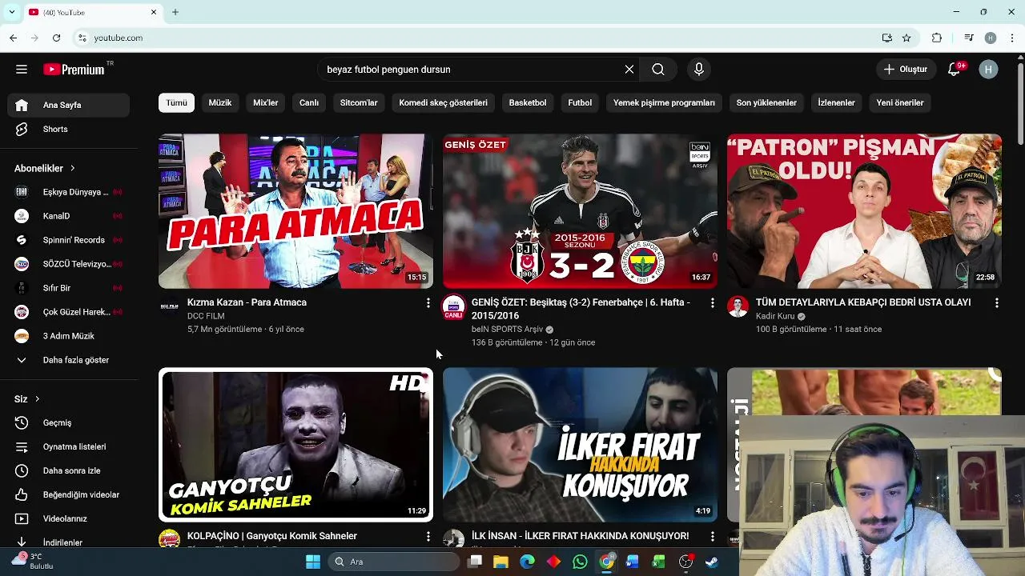The image size is (1025, 576).
Task: Launch OBS Studio from the taskbar
Action: click(685, 562)
